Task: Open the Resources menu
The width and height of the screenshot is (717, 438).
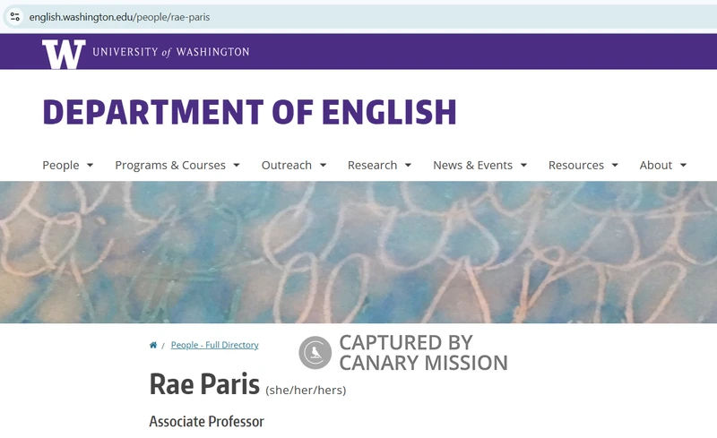Action: 576,165
